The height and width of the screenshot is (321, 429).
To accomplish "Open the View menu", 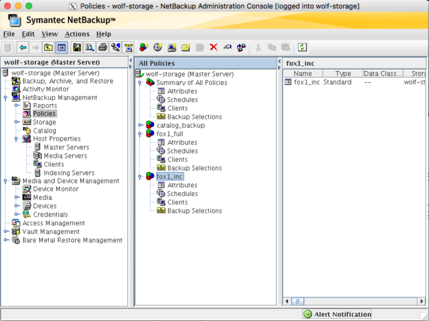I will point(49,34).
